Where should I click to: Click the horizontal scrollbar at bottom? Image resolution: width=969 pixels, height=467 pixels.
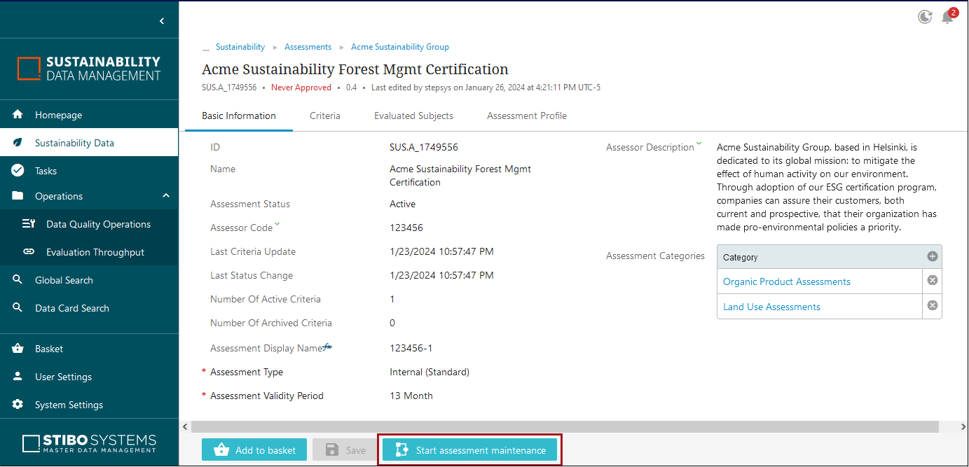pyautogui.click(x=564, y=426)
